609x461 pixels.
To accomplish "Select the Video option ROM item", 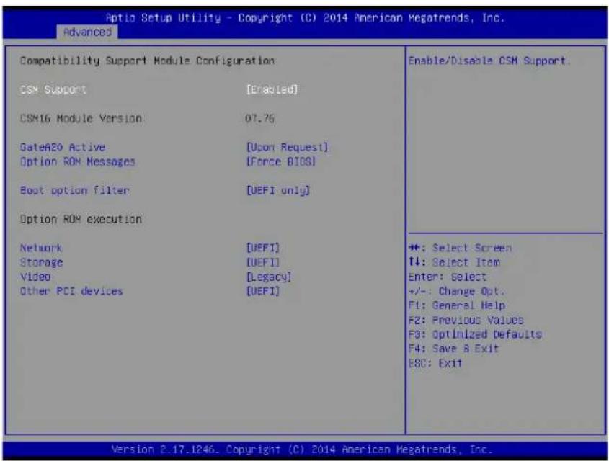I will [35, 277].
